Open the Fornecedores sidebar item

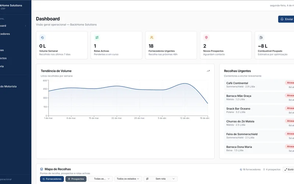click(x=13, y=34)
